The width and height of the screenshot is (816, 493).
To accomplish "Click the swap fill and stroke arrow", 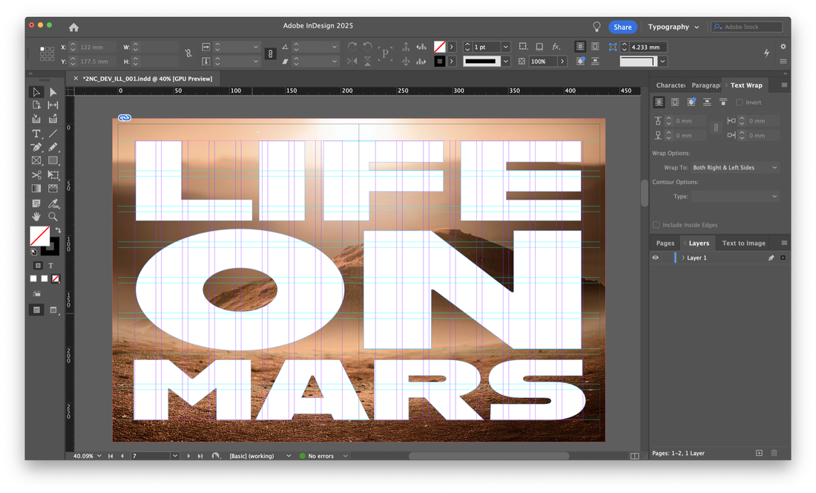I will tap(58, 229).
